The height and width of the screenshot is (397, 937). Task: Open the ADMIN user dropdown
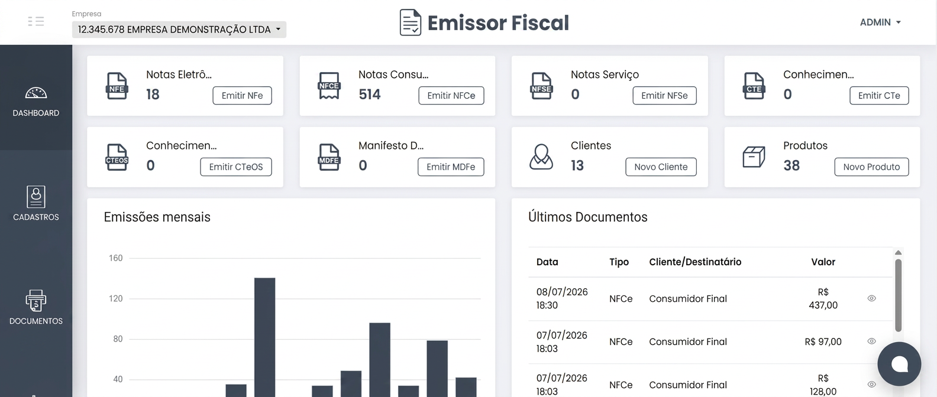tap(880, 22)
